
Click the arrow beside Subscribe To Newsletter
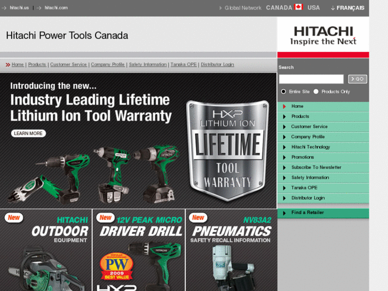click(284, 168)
